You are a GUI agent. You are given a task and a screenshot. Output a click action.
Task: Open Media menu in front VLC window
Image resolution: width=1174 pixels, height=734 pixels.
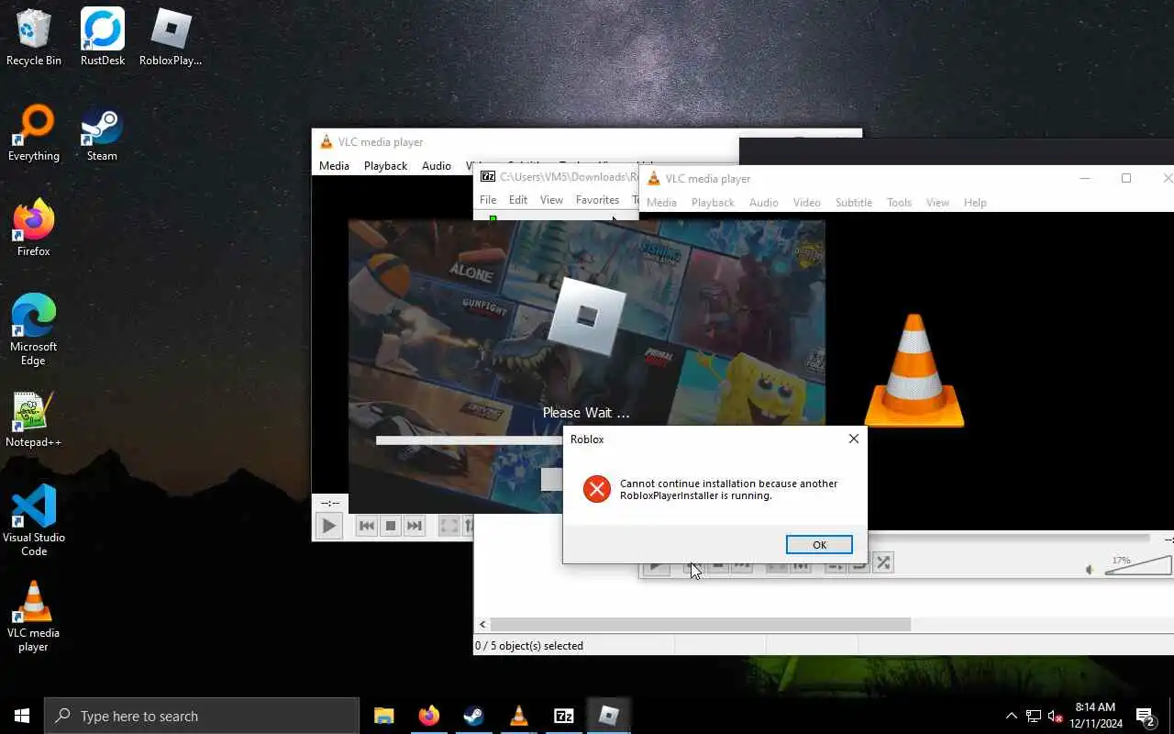tap(661, 203)
